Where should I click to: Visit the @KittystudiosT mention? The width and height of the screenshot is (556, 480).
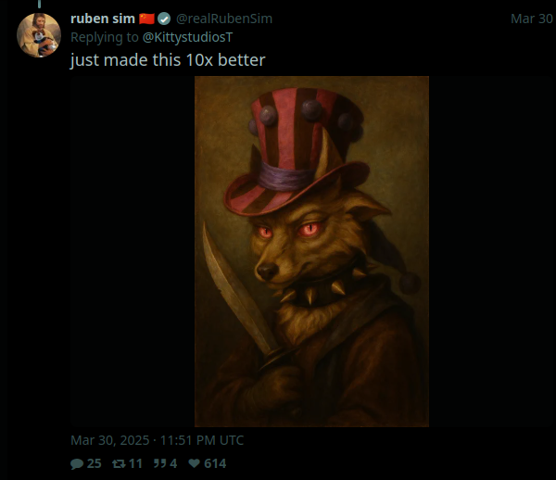click(187, 37)
